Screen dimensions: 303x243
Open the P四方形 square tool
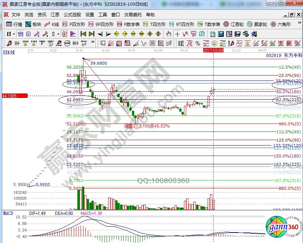pos(74,25)
